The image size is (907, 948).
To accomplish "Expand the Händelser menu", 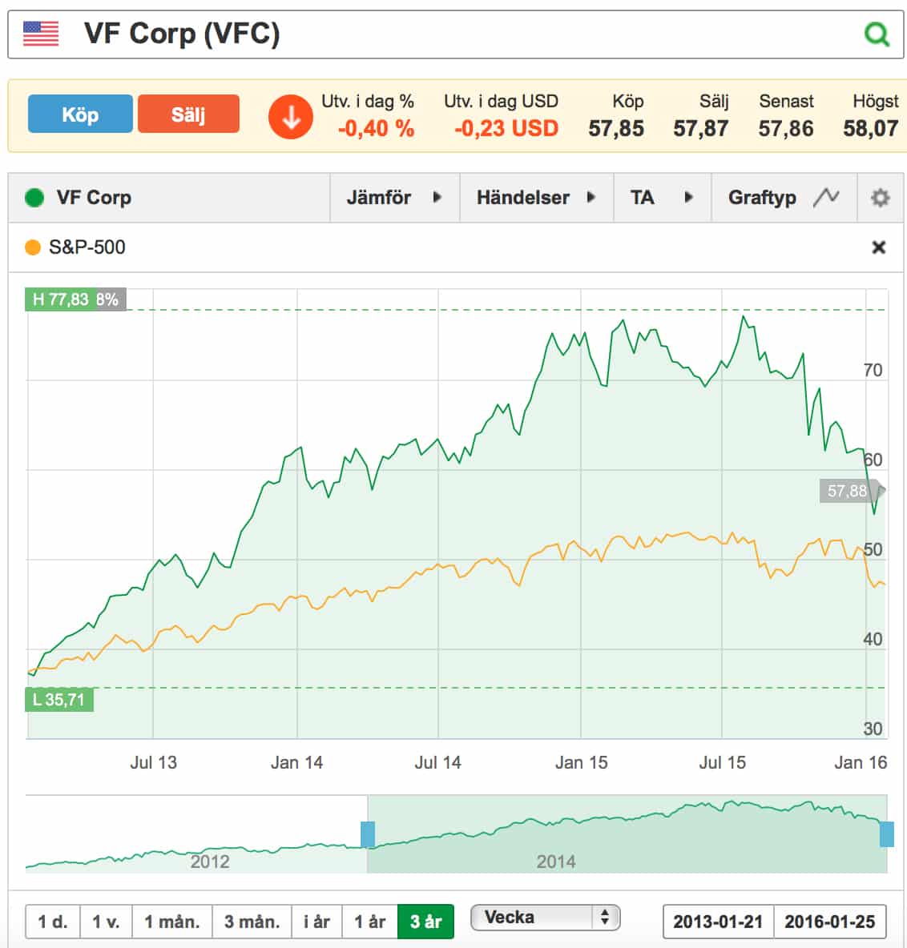I will pos(537,198).
